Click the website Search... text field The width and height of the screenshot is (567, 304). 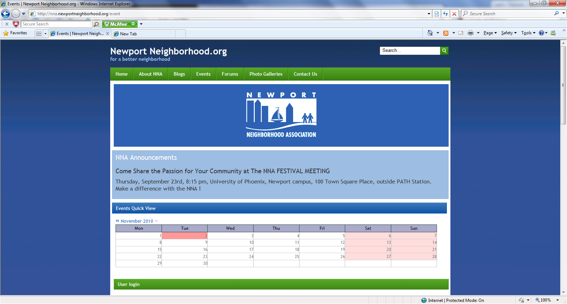(x=410, y=51)
